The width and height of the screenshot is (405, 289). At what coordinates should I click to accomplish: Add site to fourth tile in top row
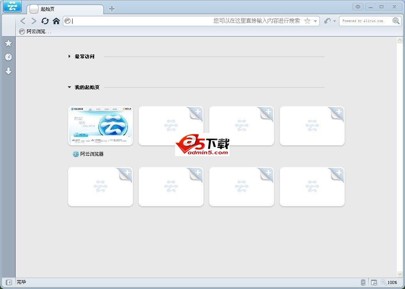pos(312,126)
